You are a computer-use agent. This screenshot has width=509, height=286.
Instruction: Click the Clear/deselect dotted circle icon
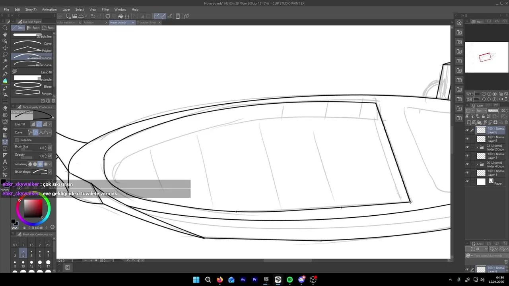pos(108,16)
